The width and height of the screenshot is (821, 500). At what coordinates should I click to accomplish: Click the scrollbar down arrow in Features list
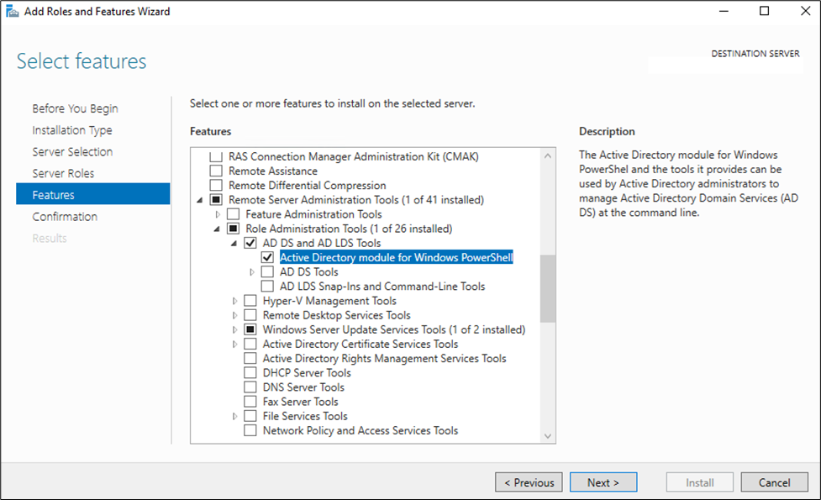(x=548, y=435)
